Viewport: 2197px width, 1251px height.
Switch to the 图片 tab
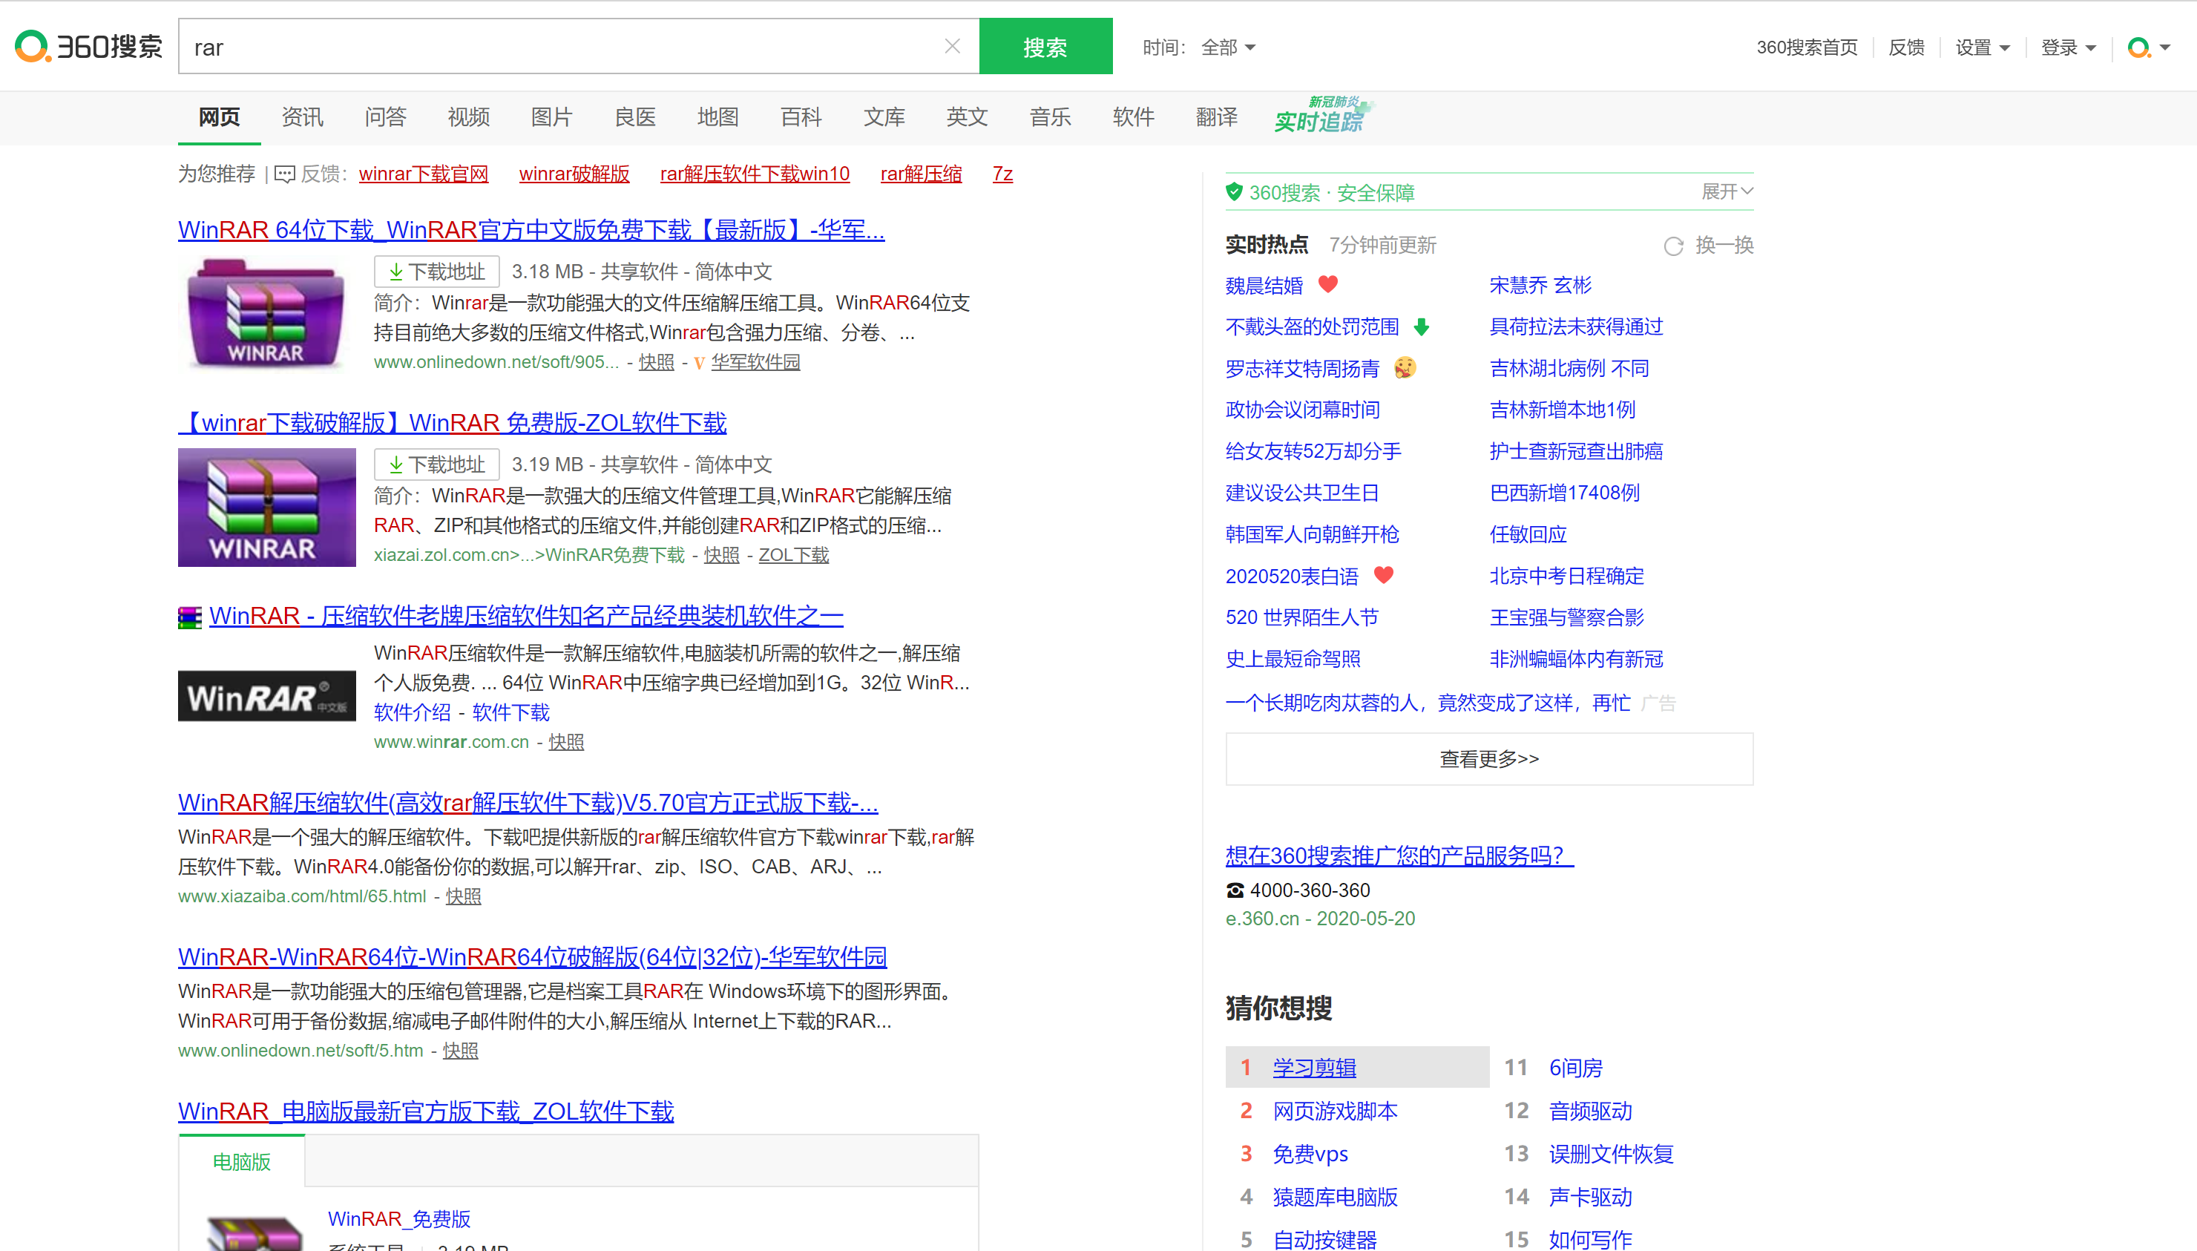pyautogui.click(x=551, y=116)
